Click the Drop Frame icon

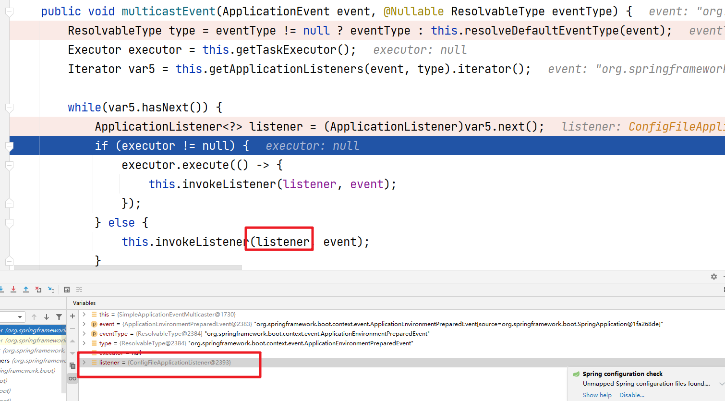tap(38, 290)
